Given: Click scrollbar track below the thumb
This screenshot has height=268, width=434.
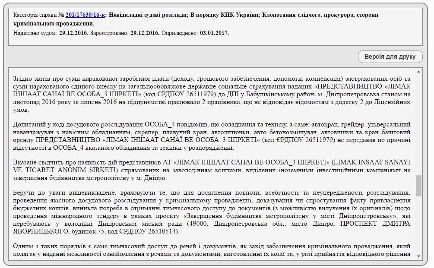Looking at the screenshot, I should point(418,224).
